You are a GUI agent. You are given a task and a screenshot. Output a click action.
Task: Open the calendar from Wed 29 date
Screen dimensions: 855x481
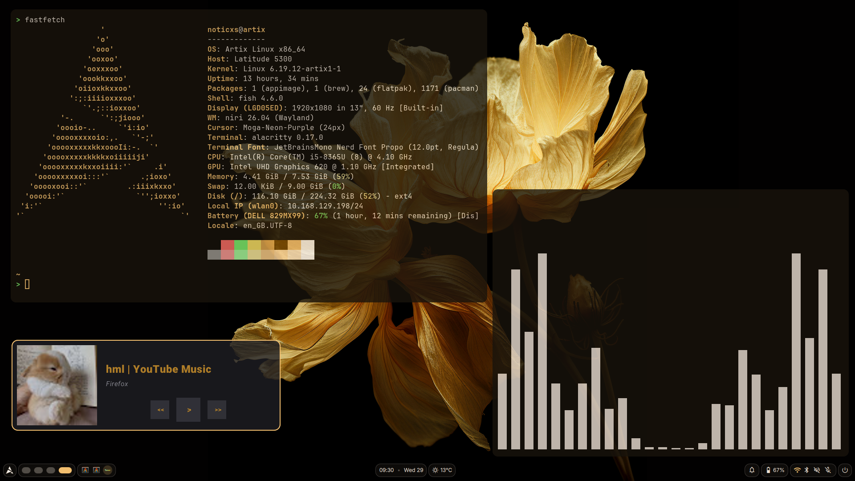coord(413,470)
